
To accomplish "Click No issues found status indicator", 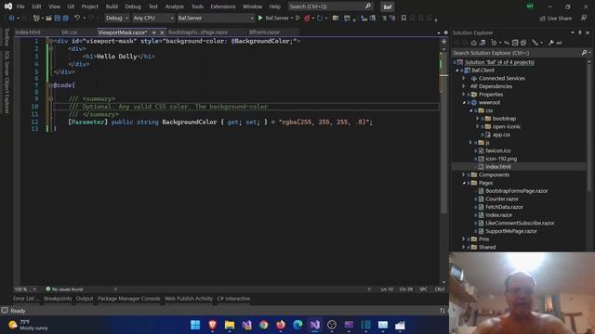I will tap(64, 289).
